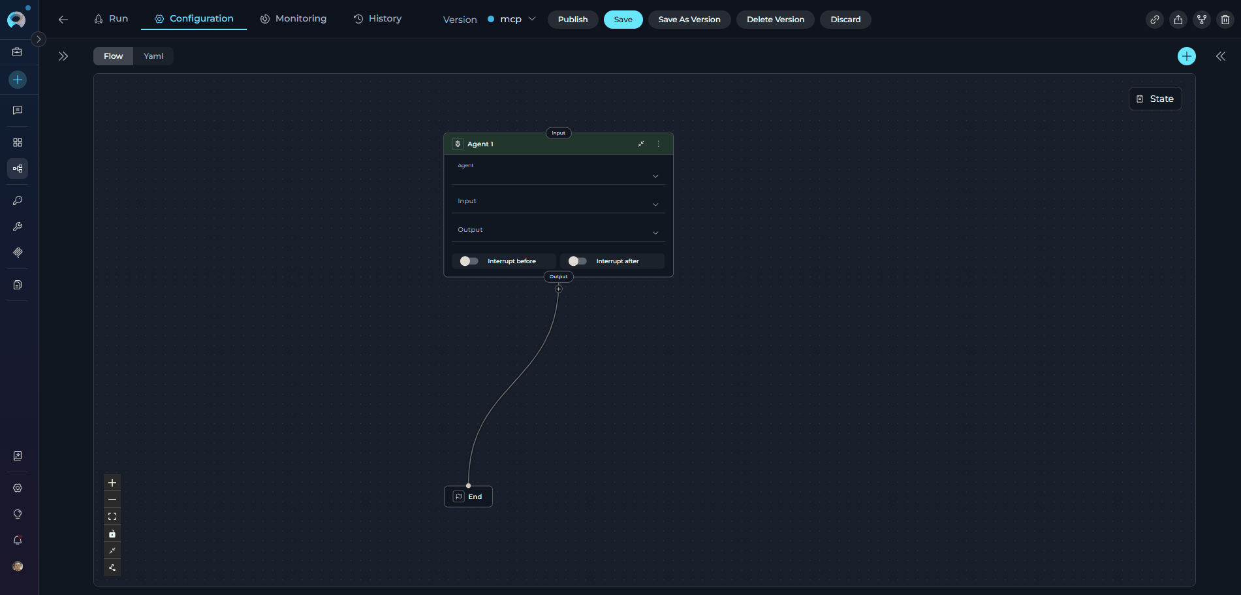
Task: Click the notifications bell in the sidebar
Action: coord(18,540)
